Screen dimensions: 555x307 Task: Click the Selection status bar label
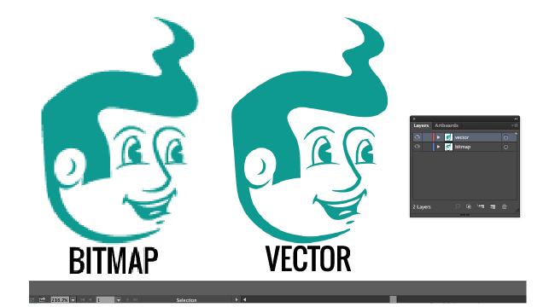coord(186,300)
